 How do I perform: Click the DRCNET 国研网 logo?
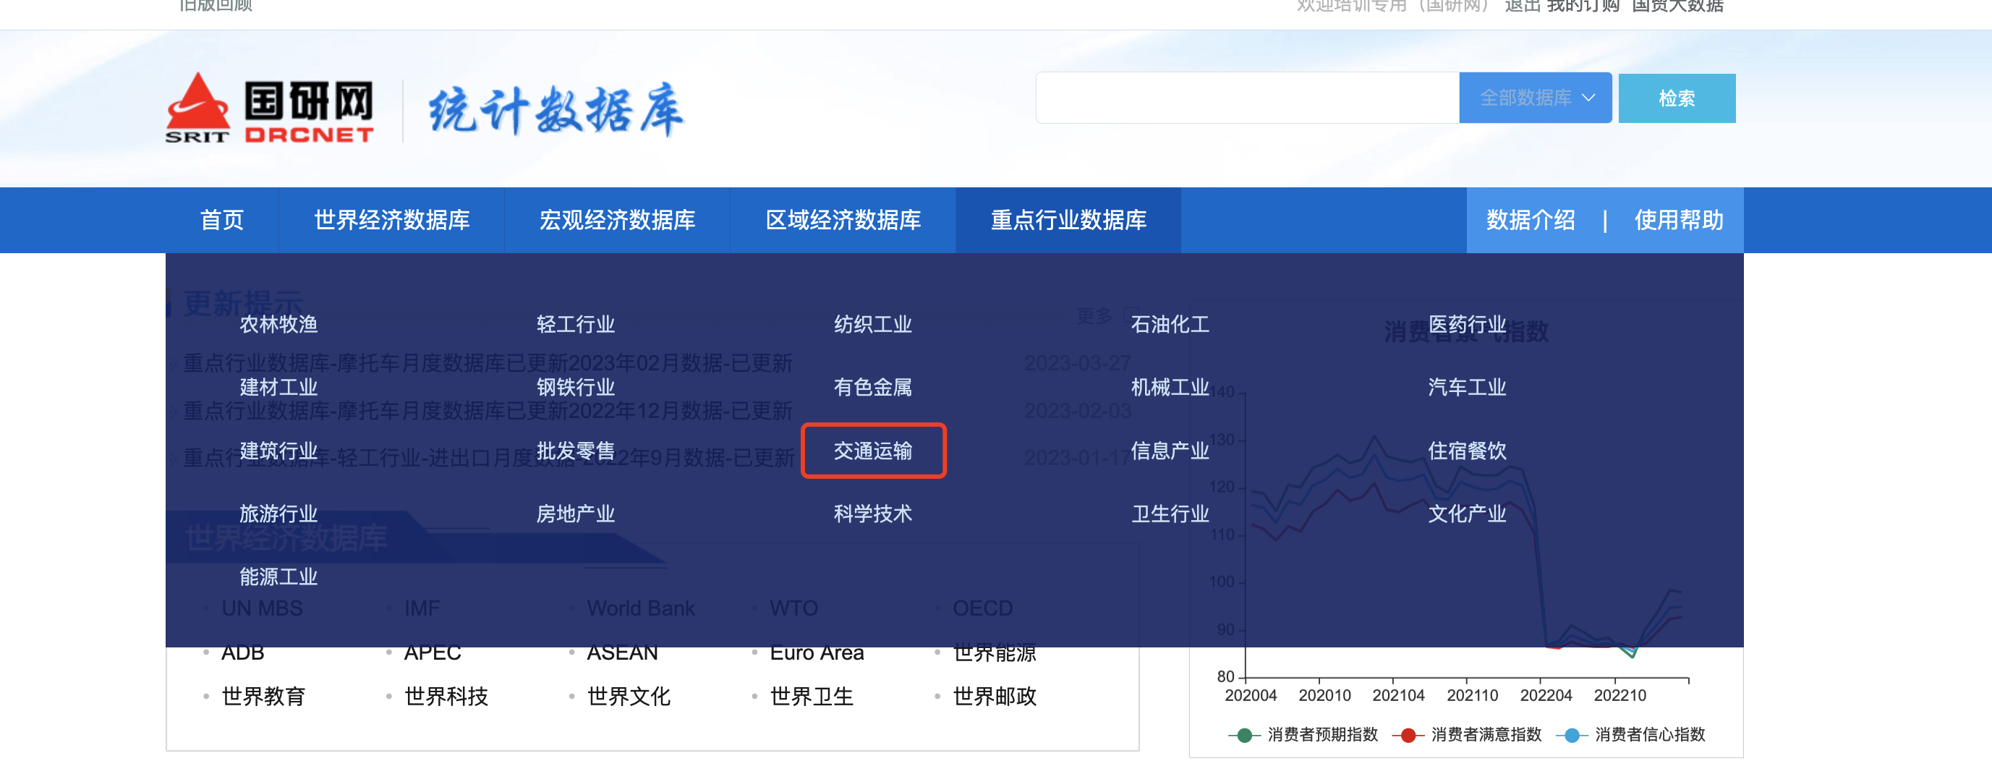(x=270, y=109)
